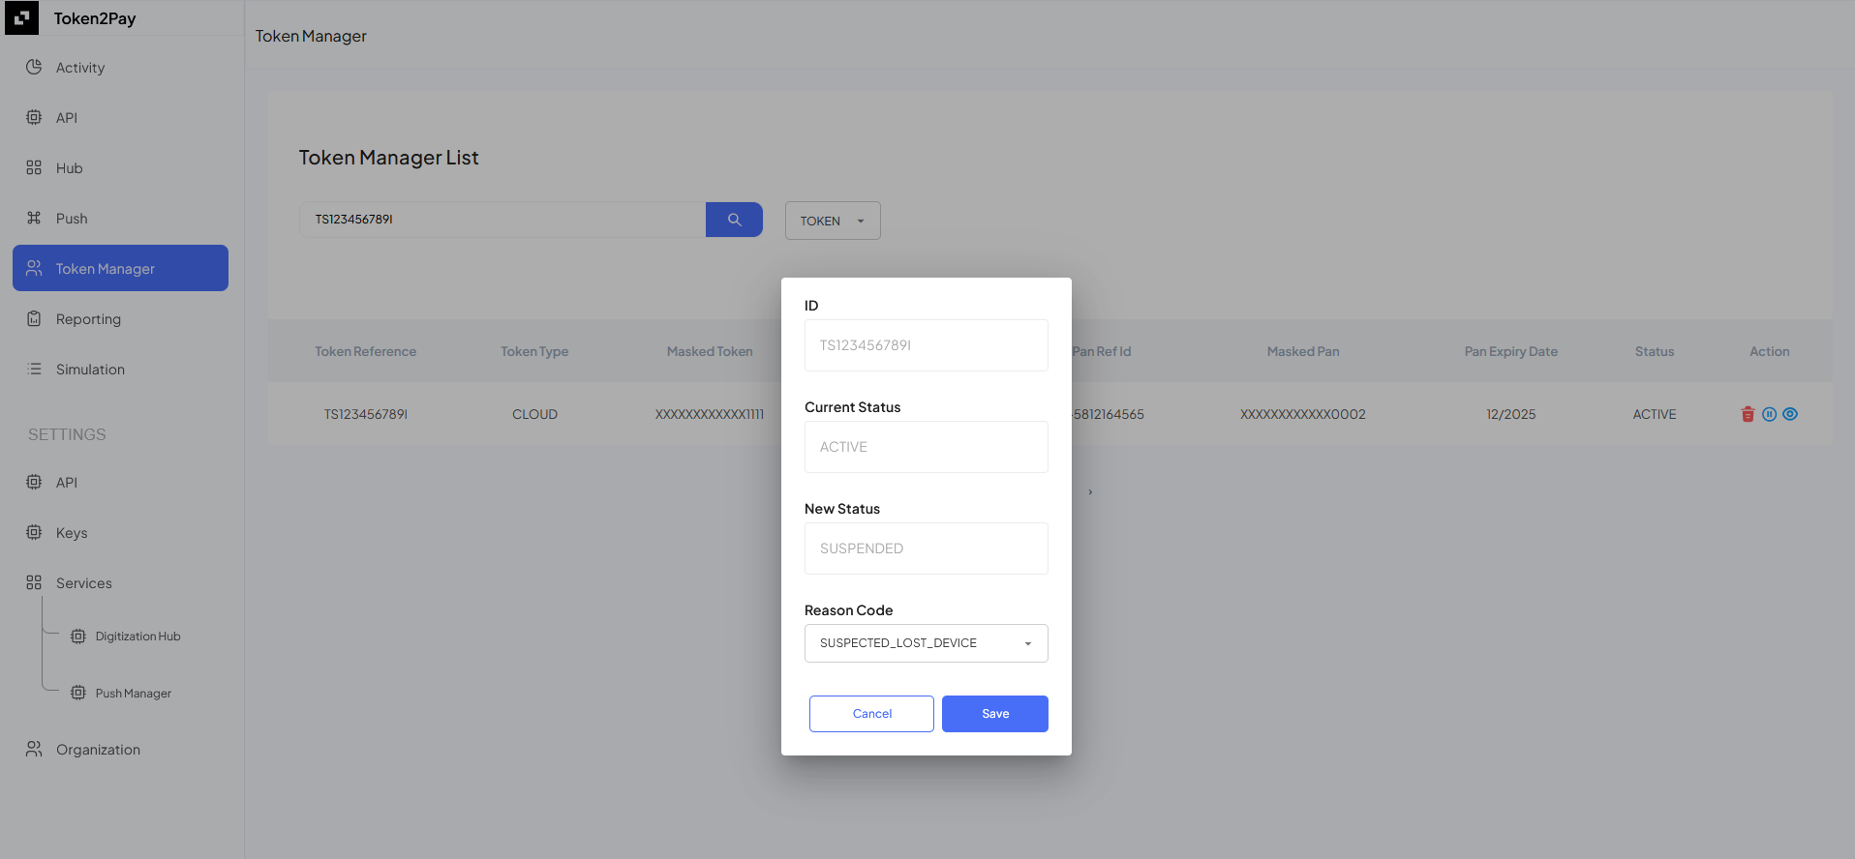Click the suspend token pause icon
1855x859 pixels.
[x=1769, y=414]
